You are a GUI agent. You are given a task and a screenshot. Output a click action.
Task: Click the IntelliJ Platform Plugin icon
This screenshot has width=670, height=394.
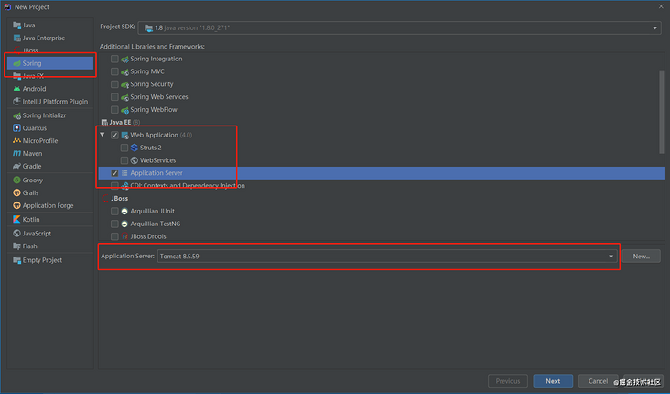16,102
